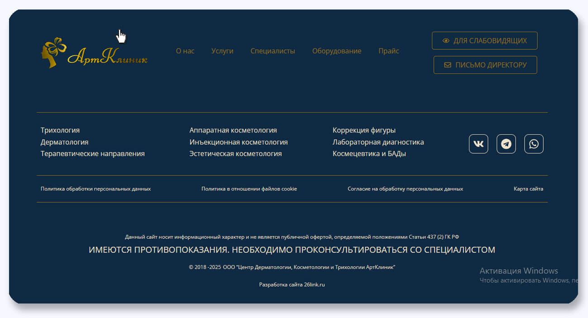The height and width of the screenshot is (318, 588).
Task: Open the Telegram icon link
Action: click(x=506, y=144)
